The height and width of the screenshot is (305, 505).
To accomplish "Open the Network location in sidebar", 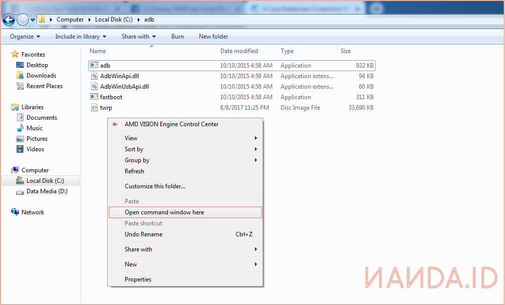I will (33, 212).
